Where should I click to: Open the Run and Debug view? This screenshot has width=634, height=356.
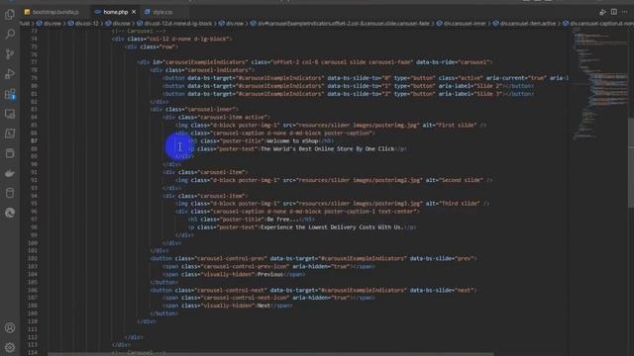(x=10, y=74)
